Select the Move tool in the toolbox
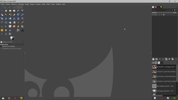This screenshot has height=100, width=178. (x=2, y=11)
